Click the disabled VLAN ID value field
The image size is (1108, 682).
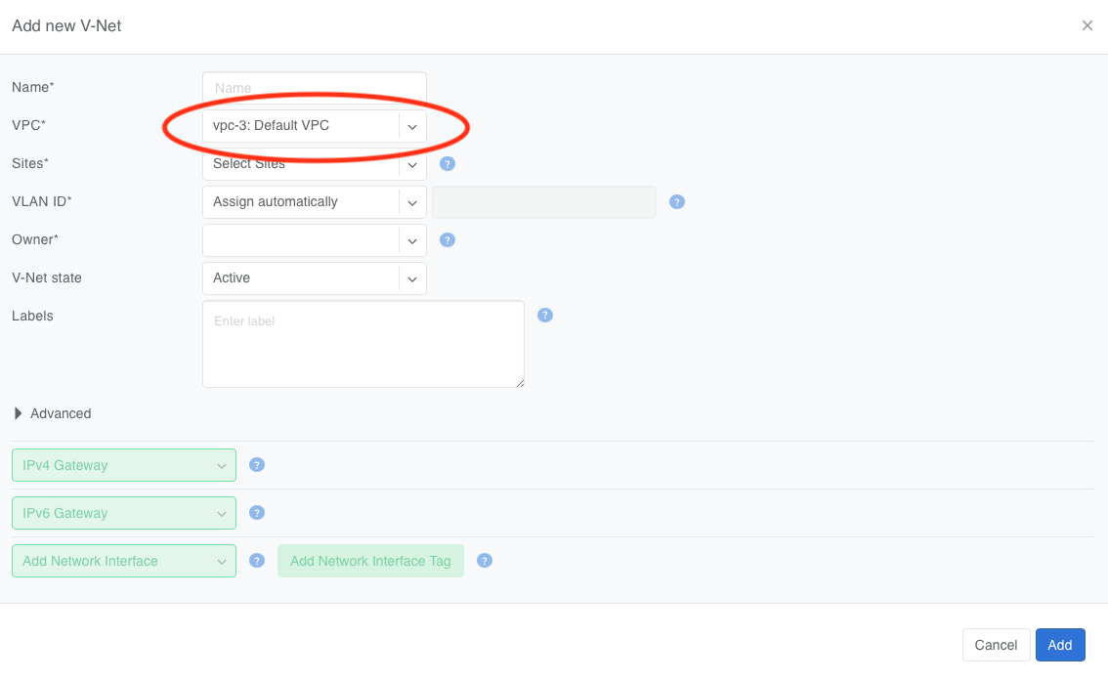pos(544,202)
